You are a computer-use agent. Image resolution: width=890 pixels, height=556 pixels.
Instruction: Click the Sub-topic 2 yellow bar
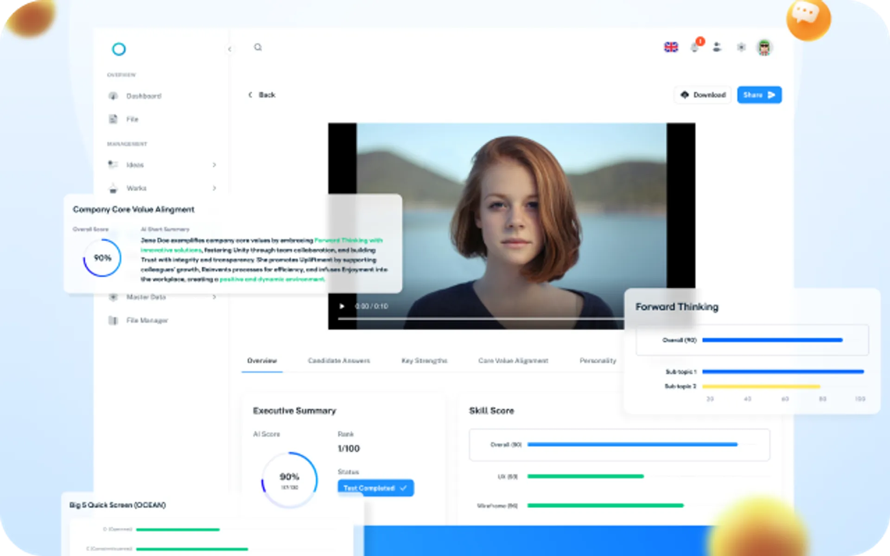[x=761, y=386]
